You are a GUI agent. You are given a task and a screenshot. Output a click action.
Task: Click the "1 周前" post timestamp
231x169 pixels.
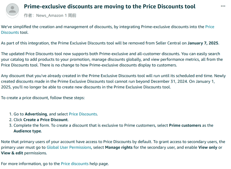[70, 15]
